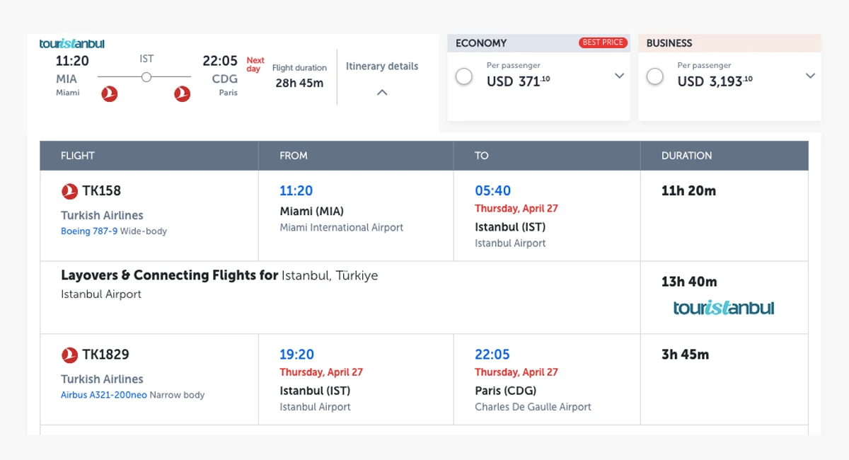
Task: Click the touristanbul logo in the layover row
Action: (x=724, y=308)
